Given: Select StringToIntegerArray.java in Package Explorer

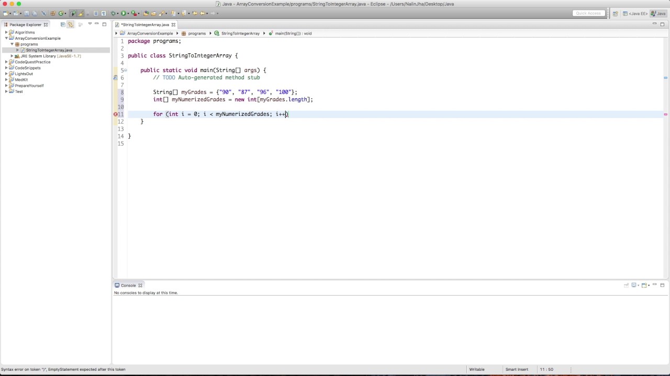Looking at the screenshot, I should coord(49,50).
